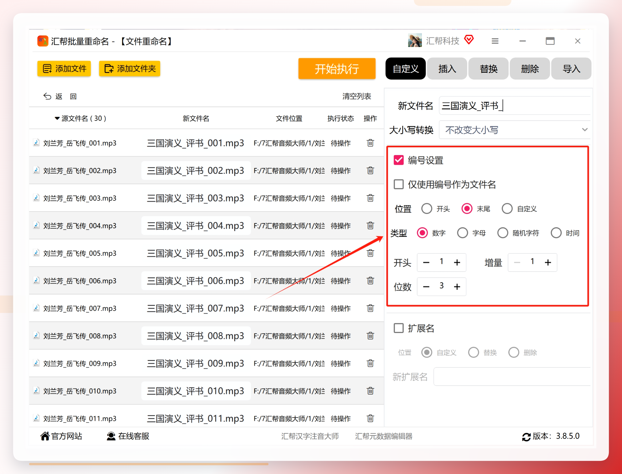Open the hamburger menu icon in title bar

(495, 41)
